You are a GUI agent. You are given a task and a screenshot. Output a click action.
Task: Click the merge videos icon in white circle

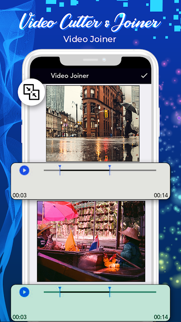[x=31, y=92]
